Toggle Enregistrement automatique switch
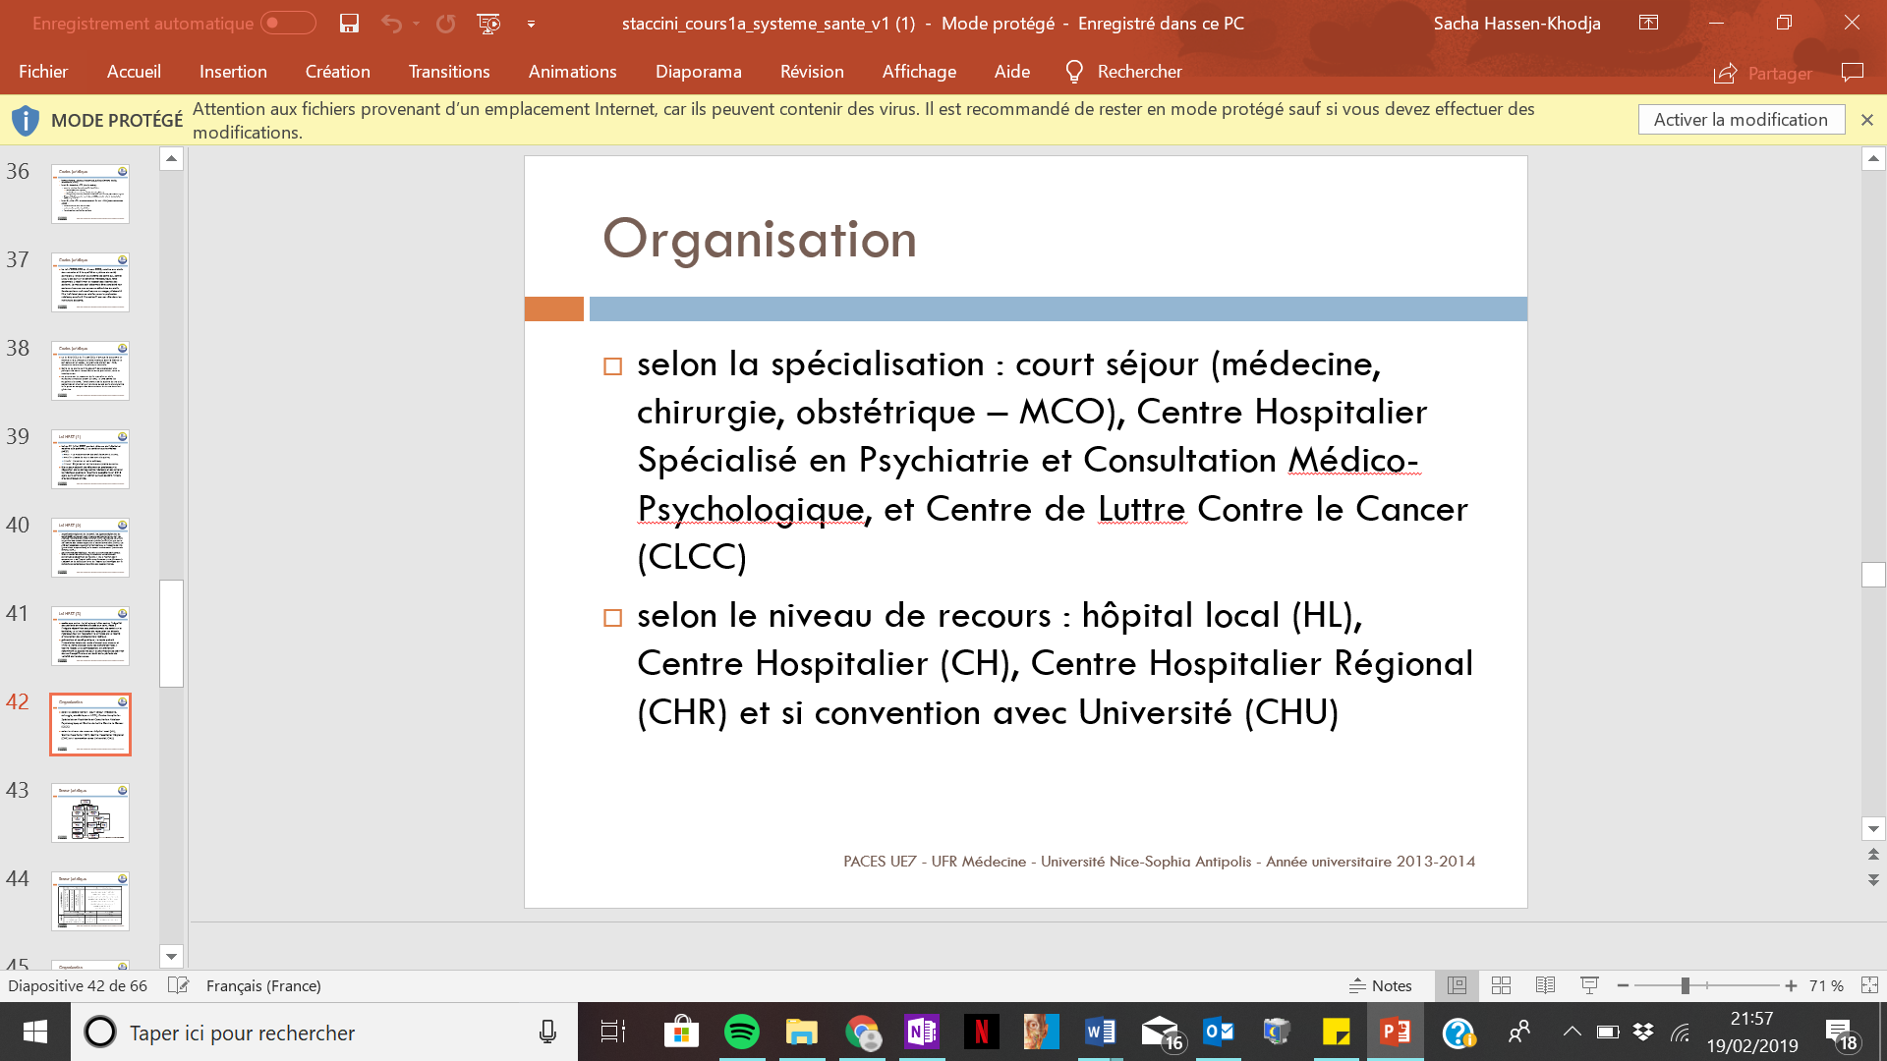Screen dimensions: 1887x1061 (x=288, y=24)
